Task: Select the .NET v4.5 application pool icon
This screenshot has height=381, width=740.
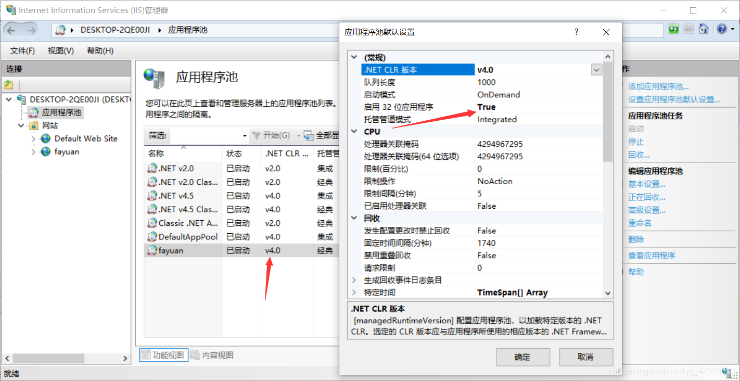Action: [152, 196]
